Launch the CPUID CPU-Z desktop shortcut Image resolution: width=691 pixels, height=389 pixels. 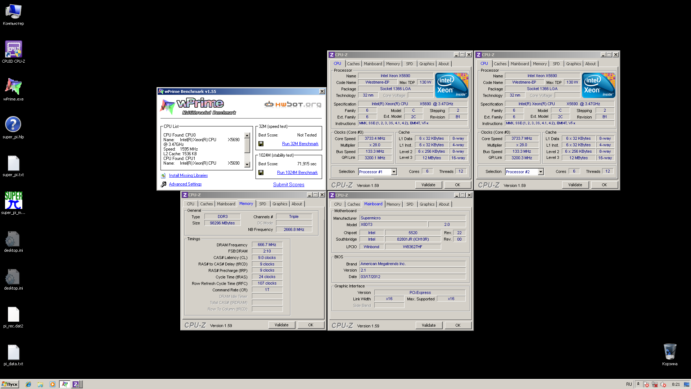(13, 52)
